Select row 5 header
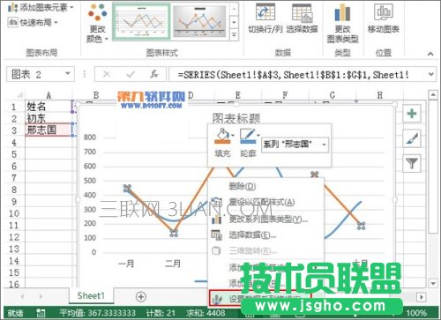441x320 pixels. click(14, 154)
